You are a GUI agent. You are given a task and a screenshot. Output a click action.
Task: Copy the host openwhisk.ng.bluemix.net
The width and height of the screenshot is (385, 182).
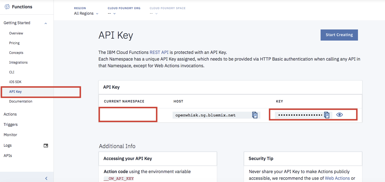pyautogui.click(x=255, y=115)
